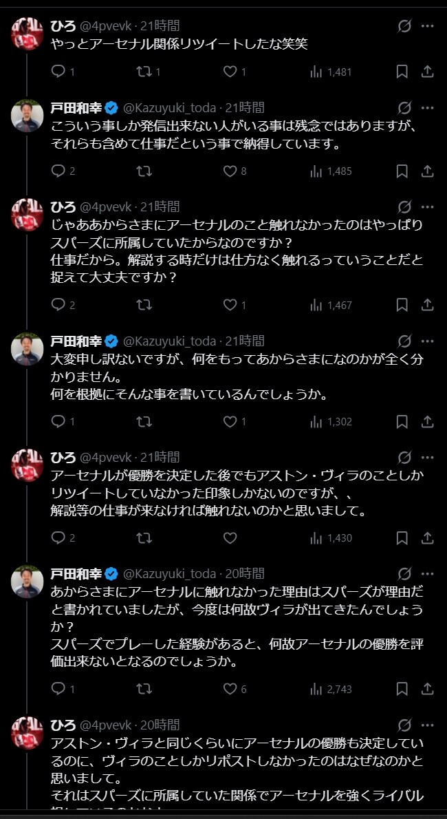This screenshot has height=819, width=447.
Task: Open the @Kazuyuki_toda handle link in the 20時間 tweet
Action: 169,573
